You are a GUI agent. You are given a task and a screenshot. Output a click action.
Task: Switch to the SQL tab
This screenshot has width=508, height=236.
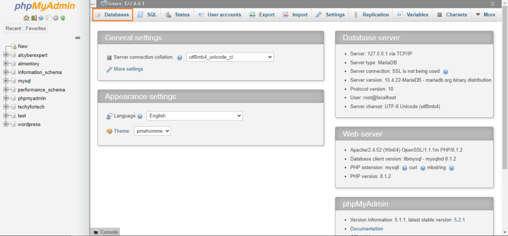[x=147, y=14]
